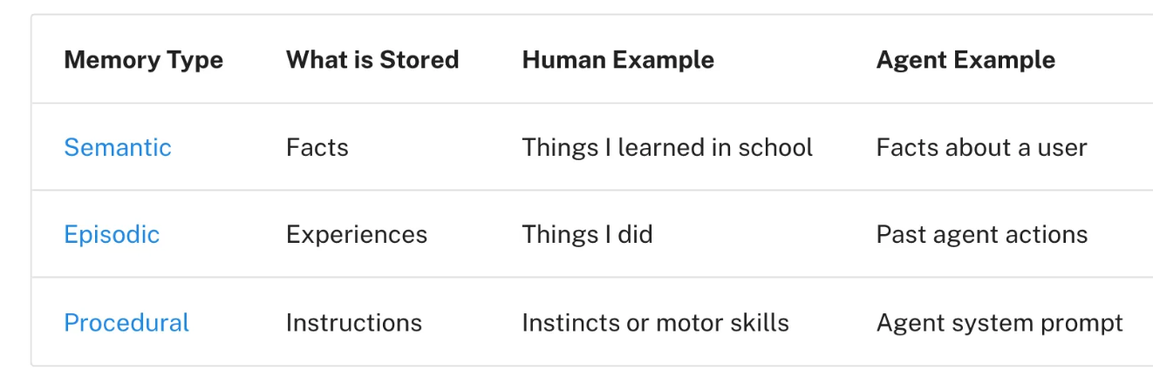Click the word 'school' in Semantic row
This screenshot has height=383, width=1153.
click(x=774, y=147)
